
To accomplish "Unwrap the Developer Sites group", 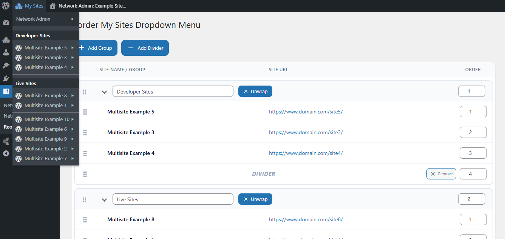I will [255, 92].
